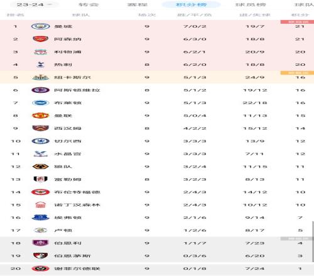Image resolution: width=314 pixels, height=276 pixels.
Task: Click the vertical scrollbar on the right edge
Action: pos(313,242)
